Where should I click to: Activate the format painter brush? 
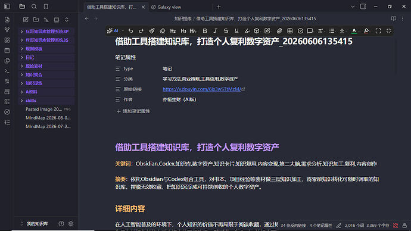152,31
